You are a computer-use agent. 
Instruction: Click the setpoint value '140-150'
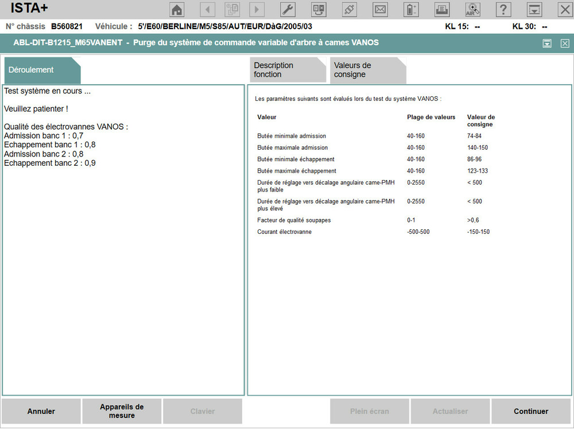[x=478, y=148]
